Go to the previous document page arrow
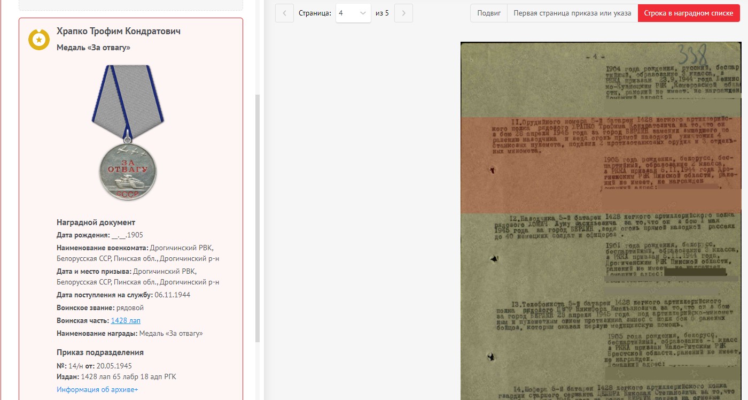The height and width of the screenshot is (400, 748). coord(284,13)
